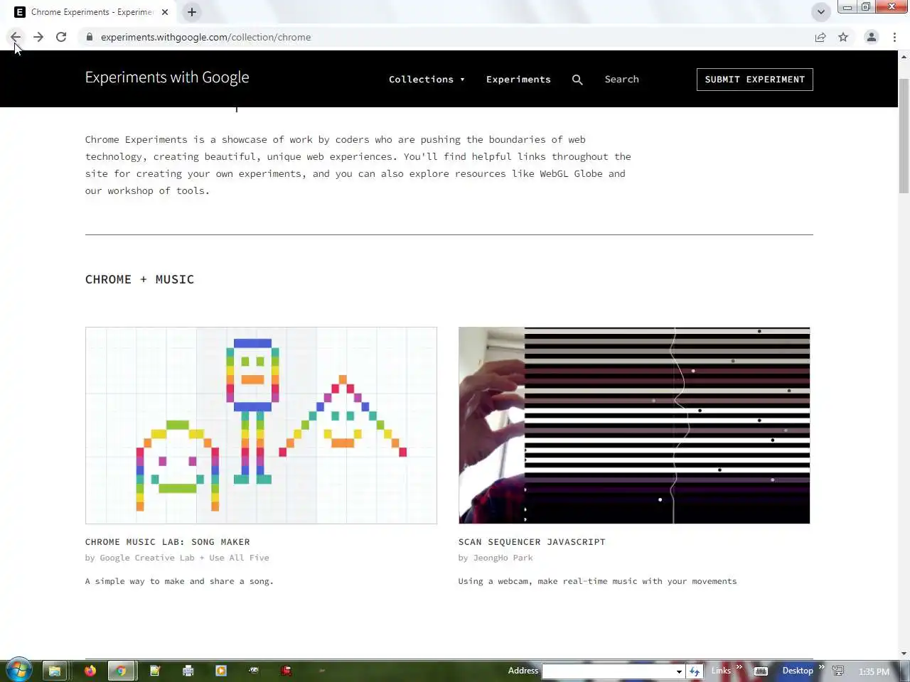
Task: Bookmark this page with the star icon
Action: tap(843, 37)
